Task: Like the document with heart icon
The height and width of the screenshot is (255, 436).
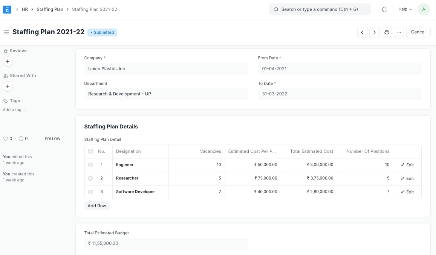Action: [x=6, y=139]
